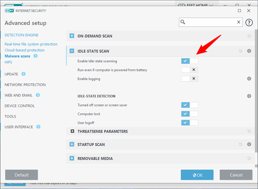Viewport: 258px width, 189px height.
Task: Open Tools category
Action: [10, 116]
